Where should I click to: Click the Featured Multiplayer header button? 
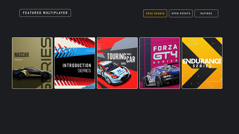[45, 13]
